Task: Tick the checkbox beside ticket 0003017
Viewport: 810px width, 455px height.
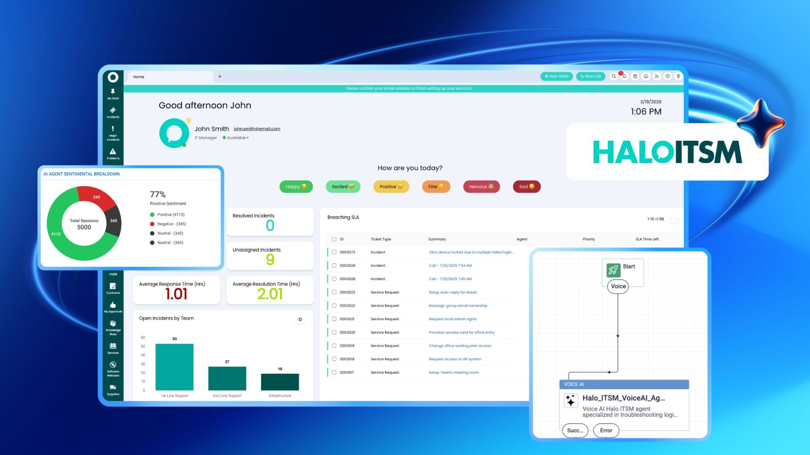Action: point(334,372)
